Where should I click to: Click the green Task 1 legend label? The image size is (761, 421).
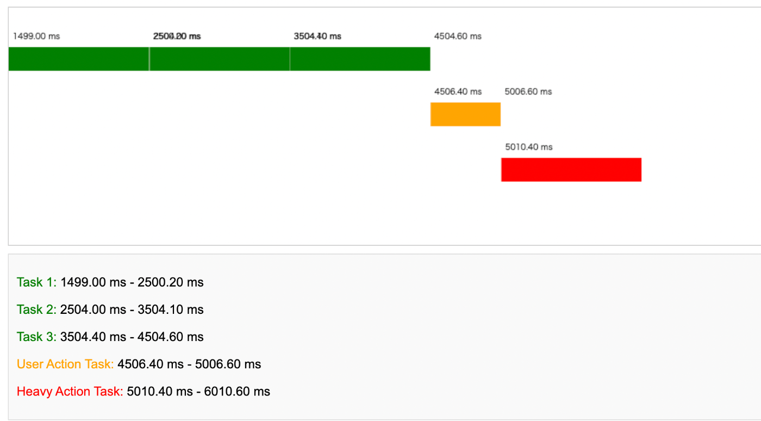(x=36, y=282)
